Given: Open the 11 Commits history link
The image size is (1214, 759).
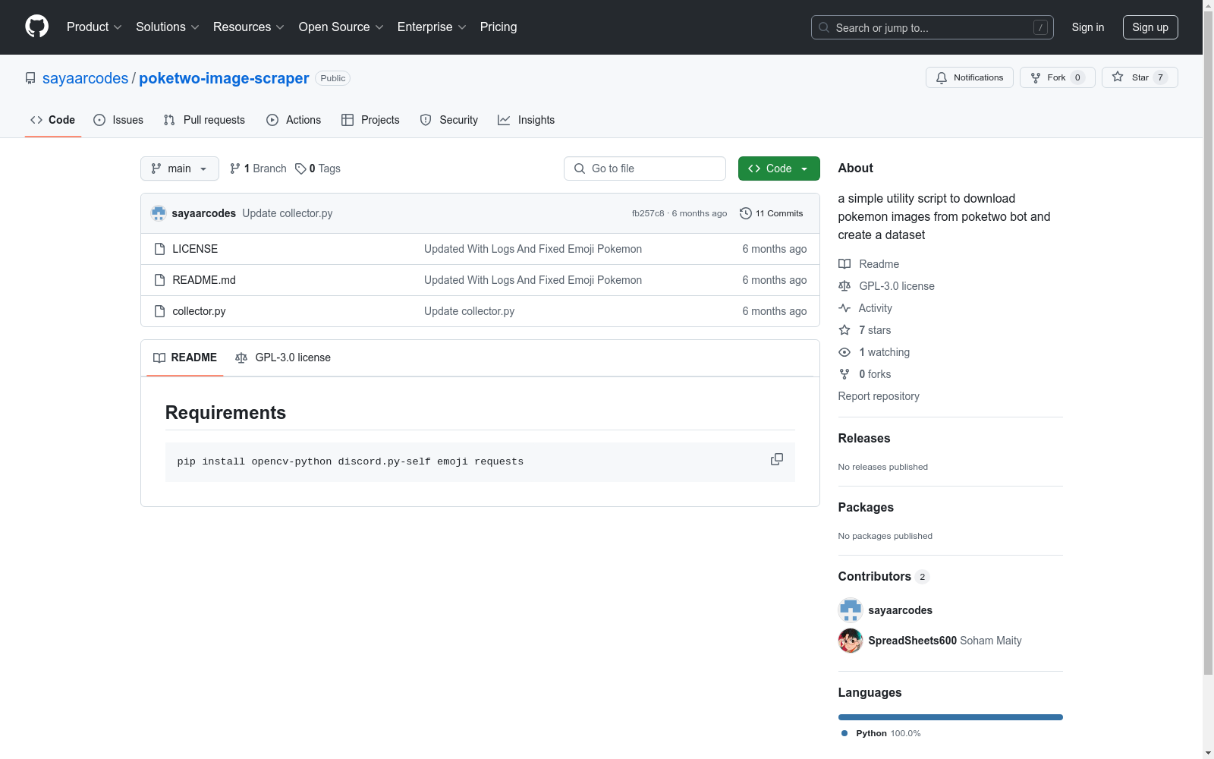Looking at the screenshot, I should pos(772,213).
